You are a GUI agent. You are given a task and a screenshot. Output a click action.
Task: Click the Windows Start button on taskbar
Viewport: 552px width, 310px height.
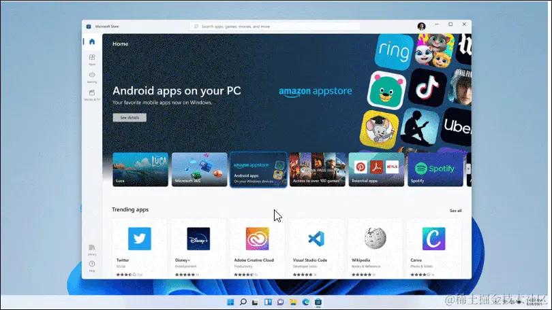click(x=230, y=302)
